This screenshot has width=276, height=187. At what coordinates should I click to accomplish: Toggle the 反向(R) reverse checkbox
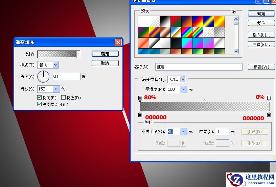40,98
